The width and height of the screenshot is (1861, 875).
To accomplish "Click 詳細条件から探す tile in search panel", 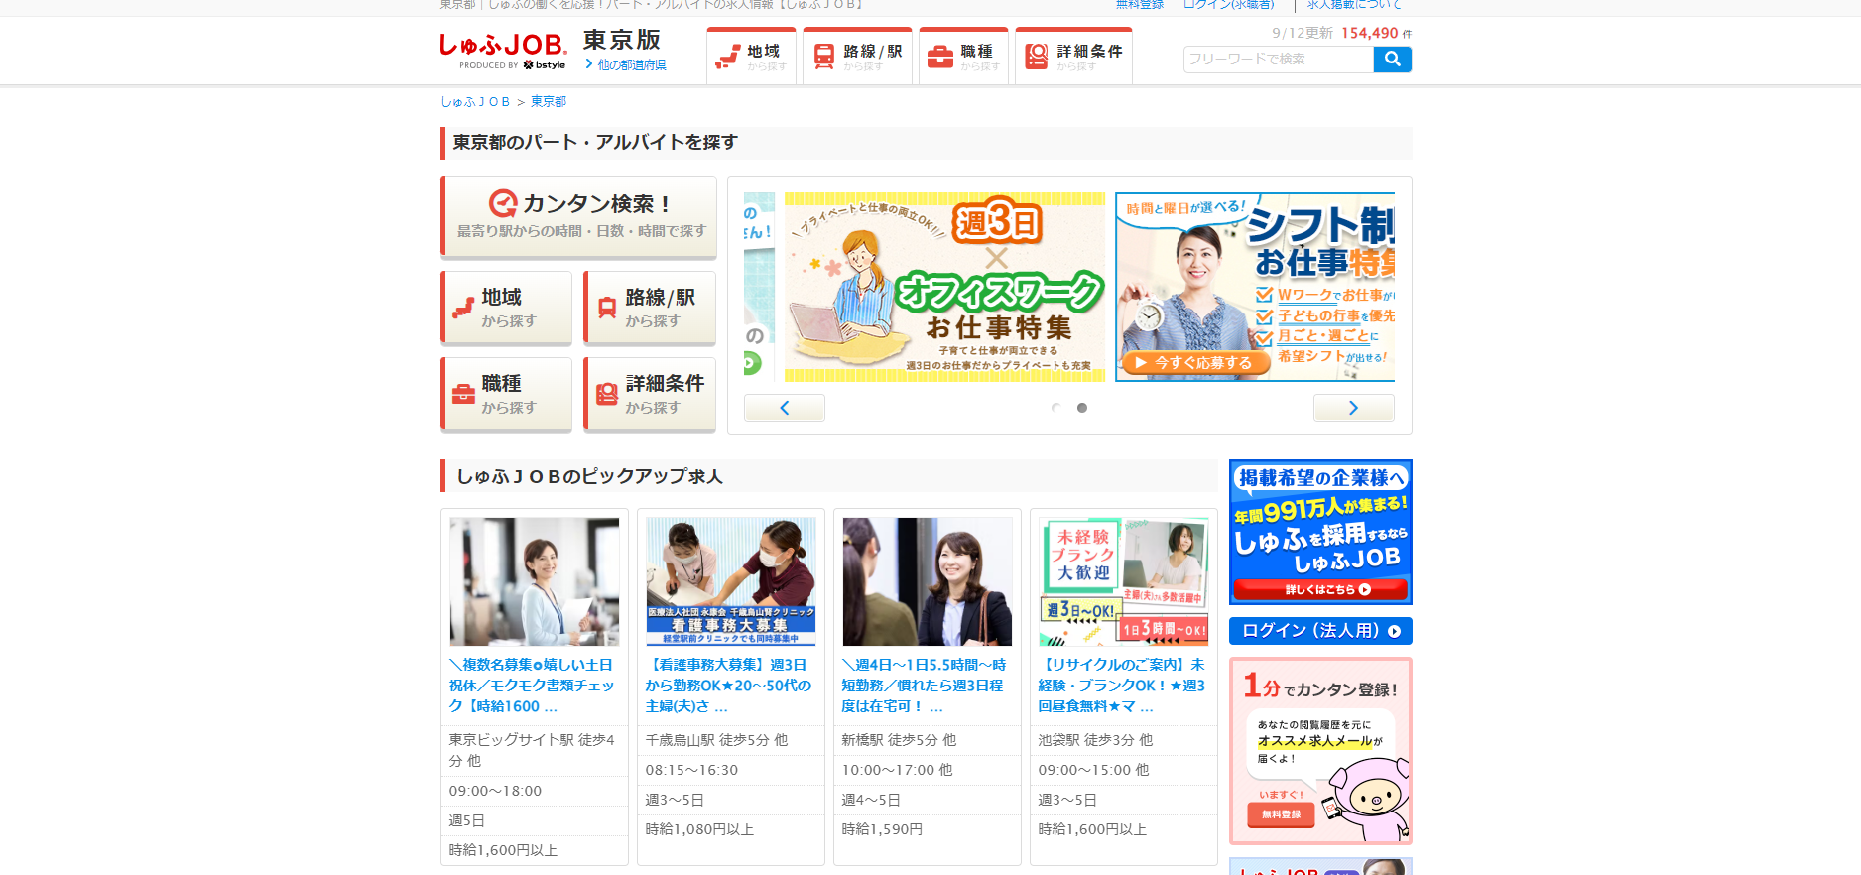I will pos(650,394).
